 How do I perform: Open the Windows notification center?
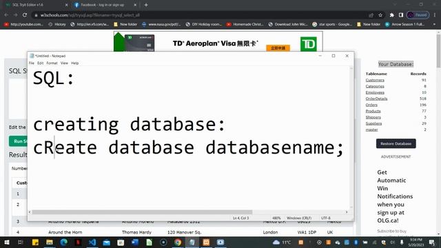point(432,242)
